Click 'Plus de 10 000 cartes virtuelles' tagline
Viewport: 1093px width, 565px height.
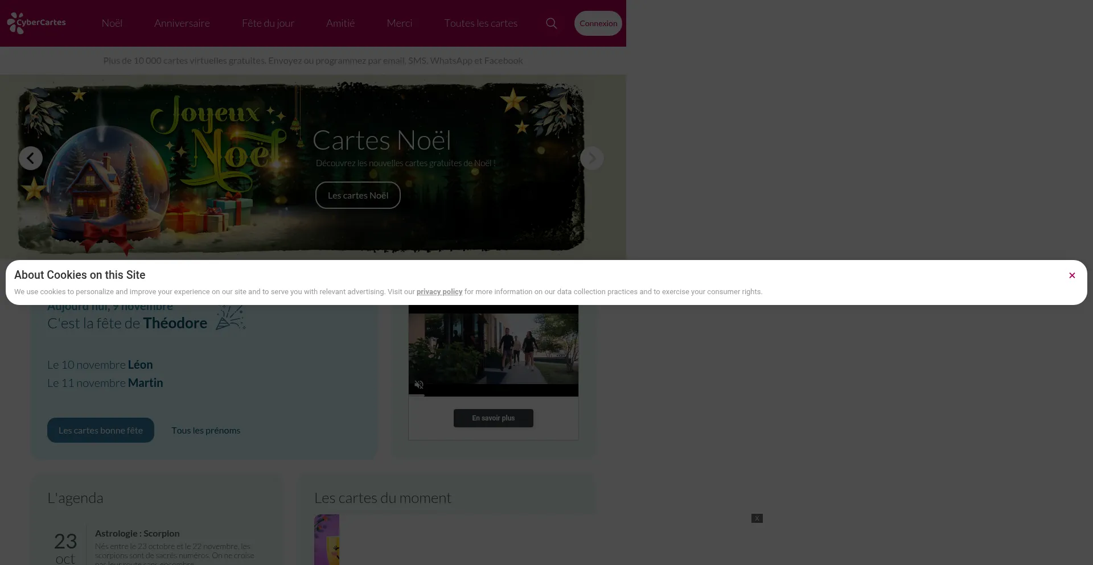pyautogui.click(x=313, y=60)
